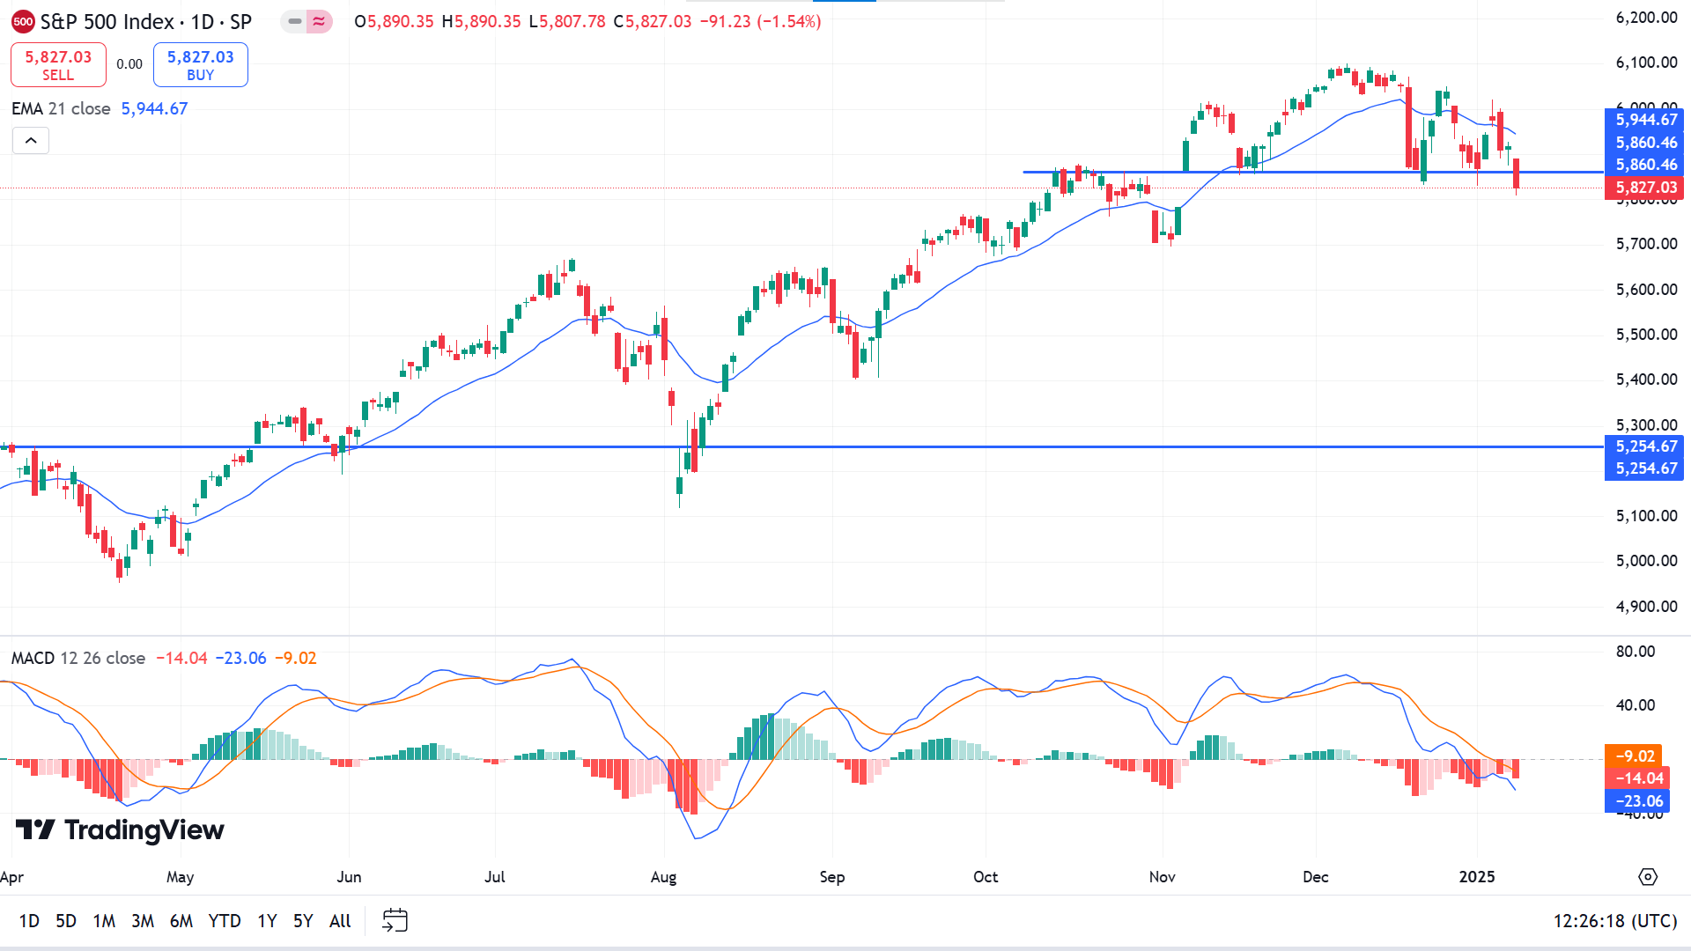
Task: Click the BUY 5,827.03 button
Action: click(201, 65)
